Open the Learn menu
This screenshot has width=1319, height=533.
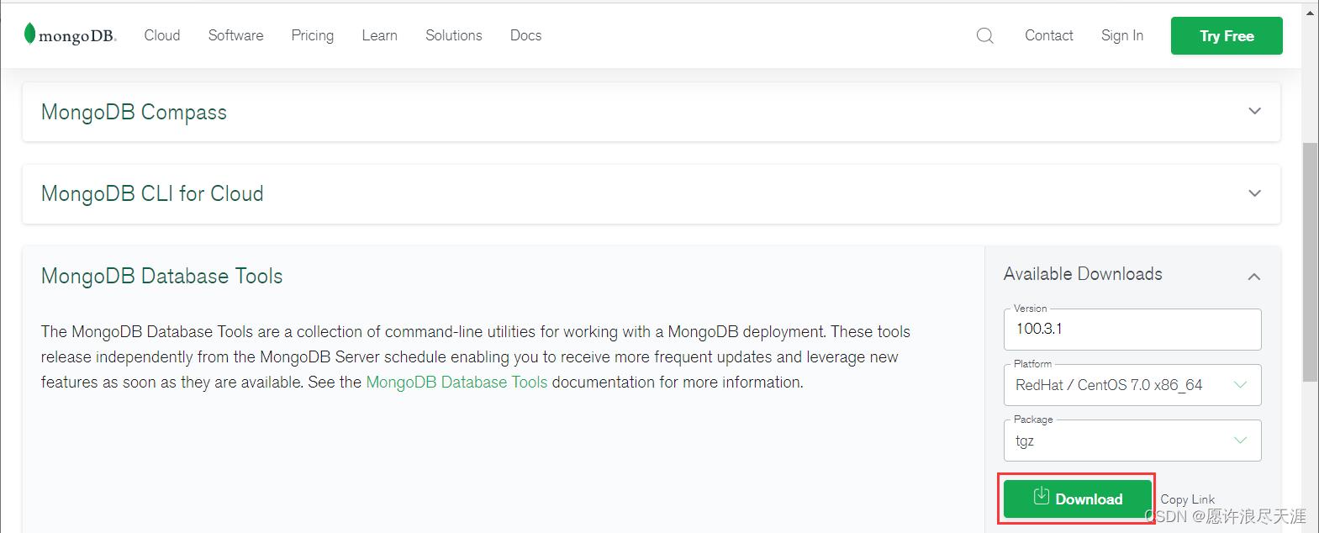(x=379, y=35)
